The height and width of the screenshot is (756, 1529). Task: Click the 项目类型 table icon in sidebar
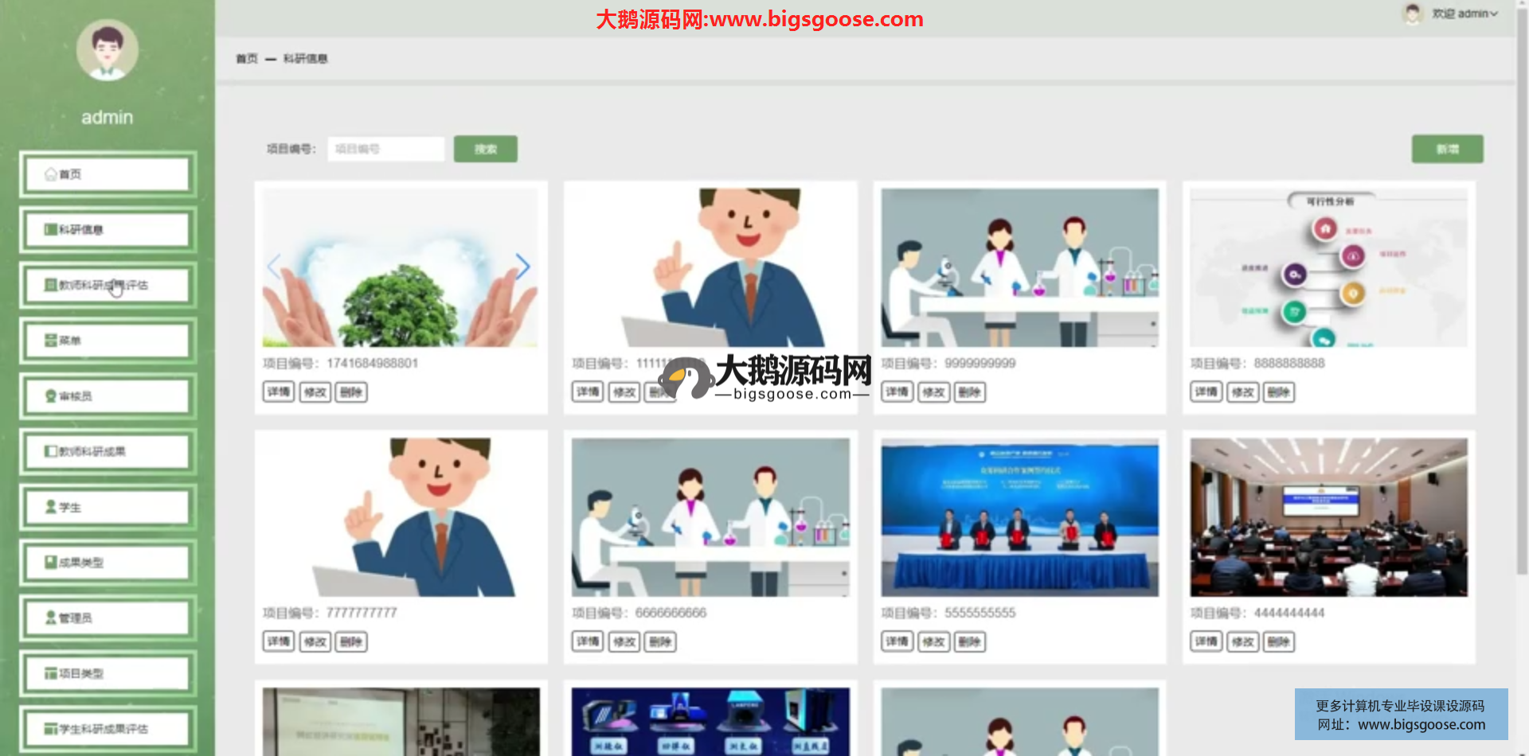pyautogui.click(x=50, y=673)
